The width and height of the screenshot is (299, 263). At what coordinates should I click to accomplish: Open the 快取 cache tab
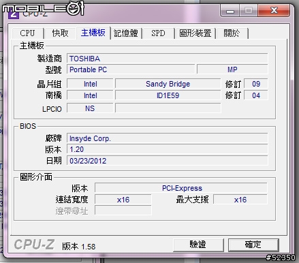(x=60, y=33)
